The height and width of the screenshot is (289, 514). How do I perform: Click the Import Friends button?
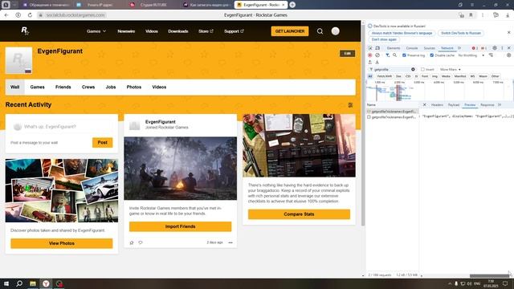coord(180,226)
